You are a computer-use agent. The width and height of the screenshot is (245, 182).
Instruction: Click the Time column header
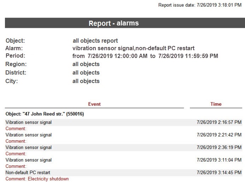pos(216,104)
